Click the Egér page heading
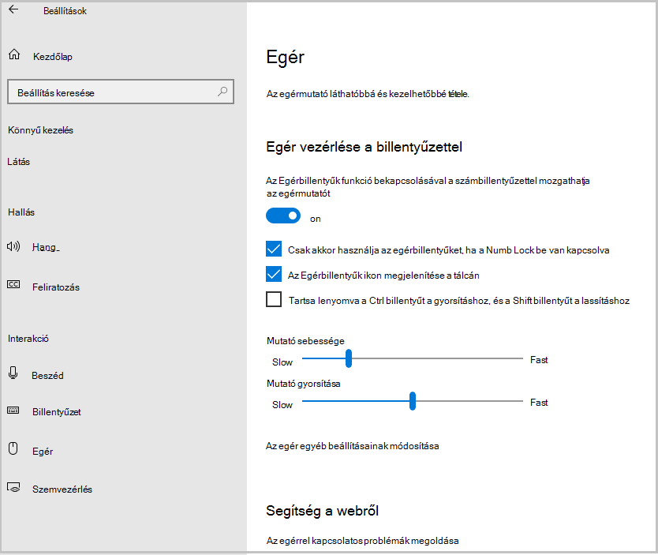658x555 pixels. 286,57
